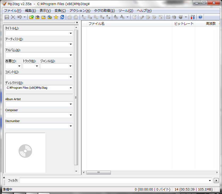Click the 準備中 status bar text
This screenshot has height=194, width=222.
point(7,189)
